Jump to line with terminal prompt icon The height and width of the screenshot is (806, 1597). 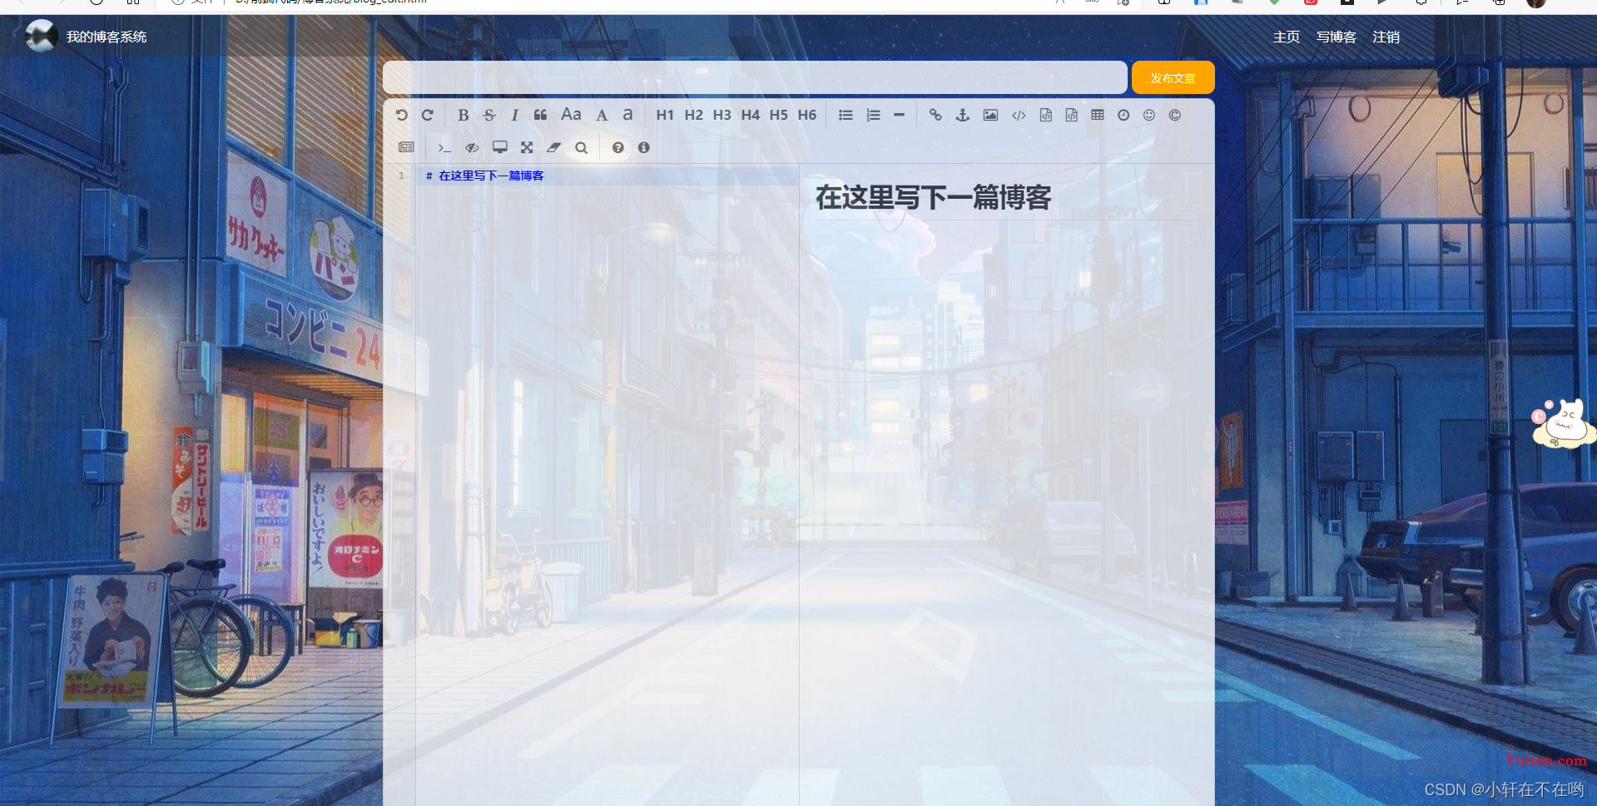pos(444,147)
